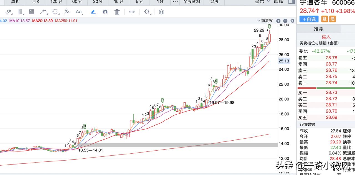Select 卖三 price 28.76
The width and height of the screenshot is (355, 175).
(331, 70)
